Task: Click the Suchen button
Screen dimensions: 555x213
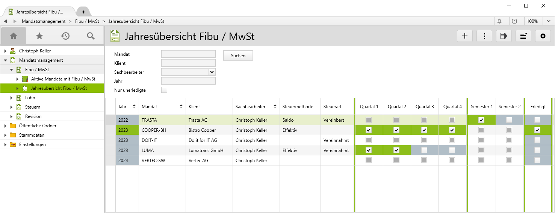Action: (238, 55)
